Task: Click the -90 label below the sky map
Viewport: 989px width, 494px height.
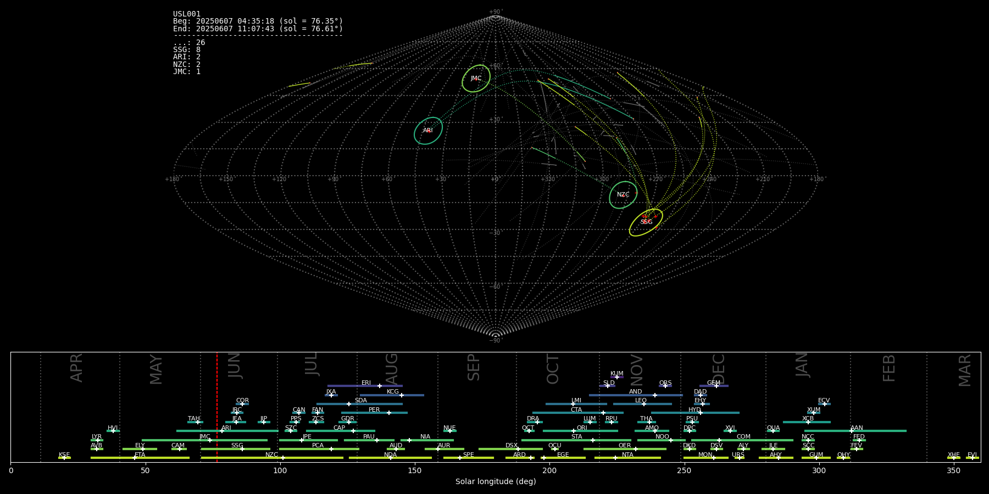Action: [496, 340]
